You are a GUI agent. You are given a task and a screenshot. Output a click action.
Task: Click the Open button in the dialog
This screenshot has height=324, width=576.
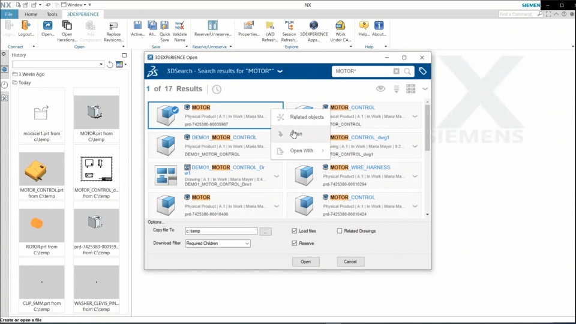305,262
